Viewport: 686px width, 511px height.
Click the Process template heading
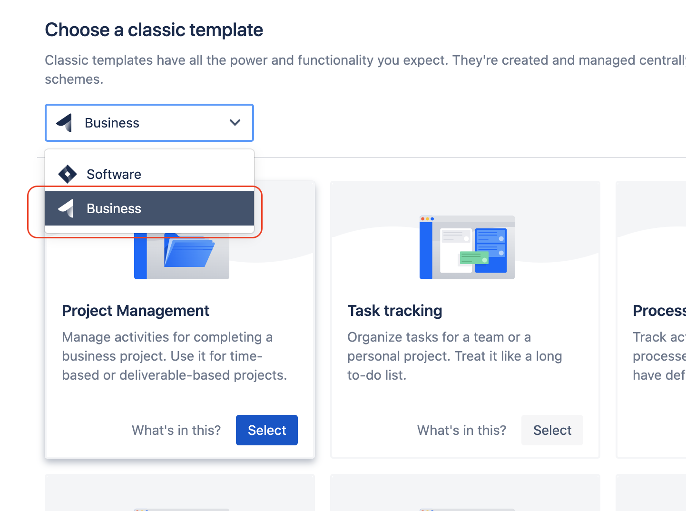click(x=659, y=310)
